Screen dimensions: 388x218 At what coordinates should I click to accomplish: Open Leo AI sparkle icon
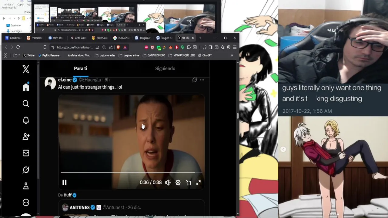click(222, 47)
